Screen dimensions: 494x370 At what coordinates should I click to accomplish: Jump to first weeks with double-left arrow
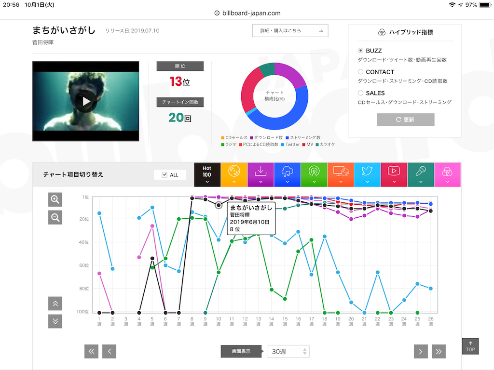coord(91,351)
